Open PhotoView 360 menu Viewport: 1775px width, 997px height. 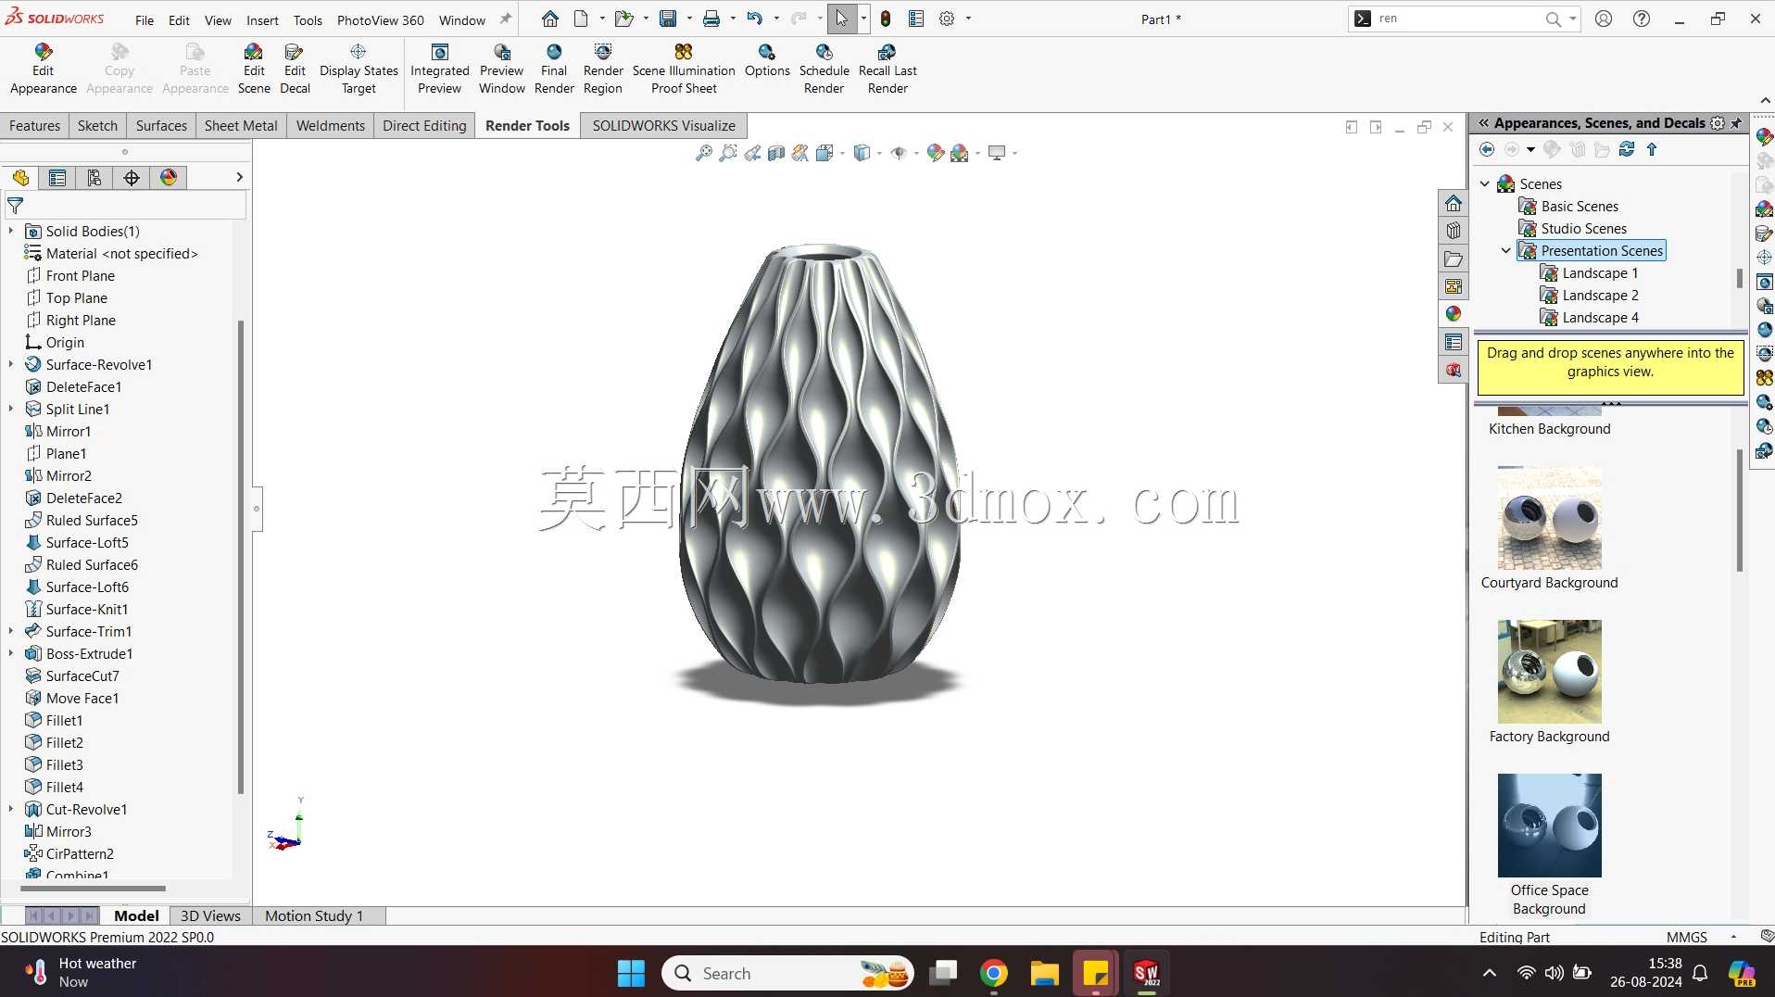[380, 19]
